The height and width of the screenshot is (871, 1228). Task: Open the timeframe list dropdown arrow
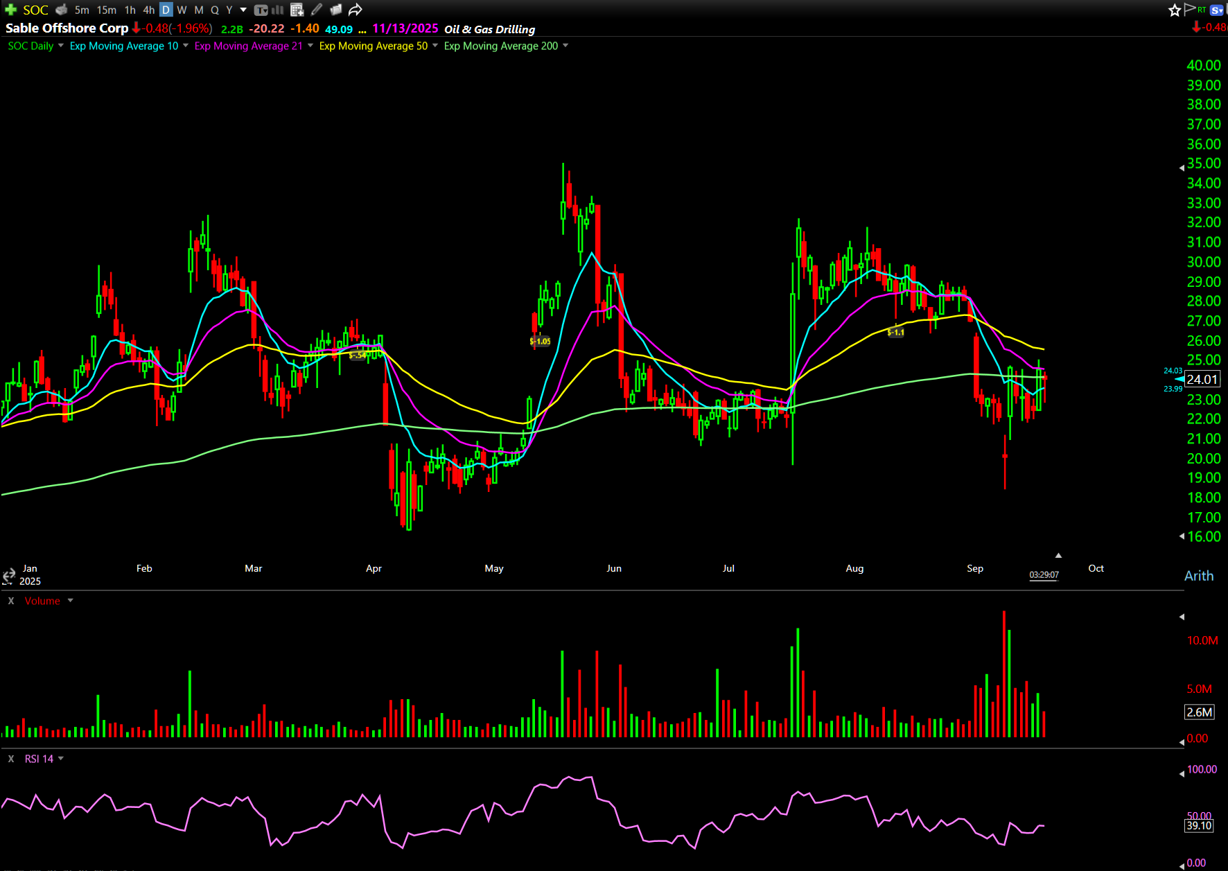click(243, 10)
